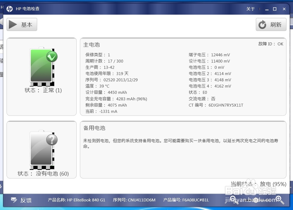
Task: Click 反馈 feedback label
Action: 26,200
